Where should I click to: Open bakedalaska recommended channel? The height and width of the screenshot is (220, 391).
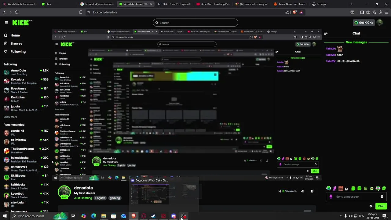(26, 159)
